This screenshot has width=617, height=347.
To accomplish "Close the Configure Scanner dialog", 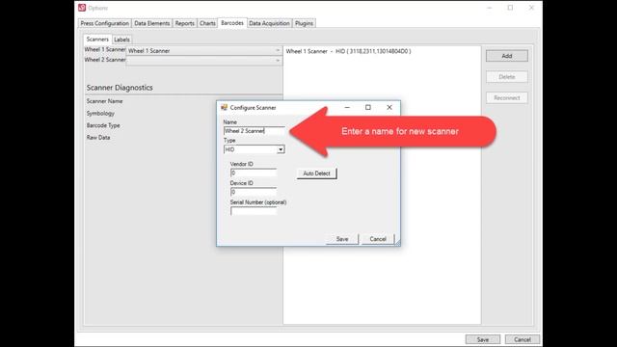I will [x=389, y=107].
